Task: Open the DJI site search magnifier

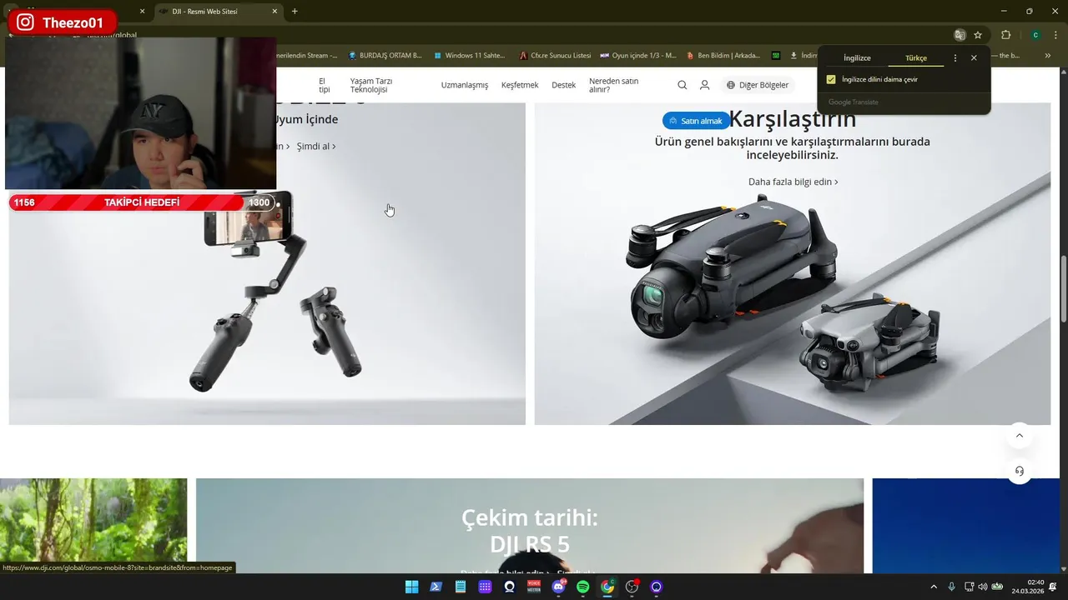Action: pyautogui.click(x=682, y=85)
